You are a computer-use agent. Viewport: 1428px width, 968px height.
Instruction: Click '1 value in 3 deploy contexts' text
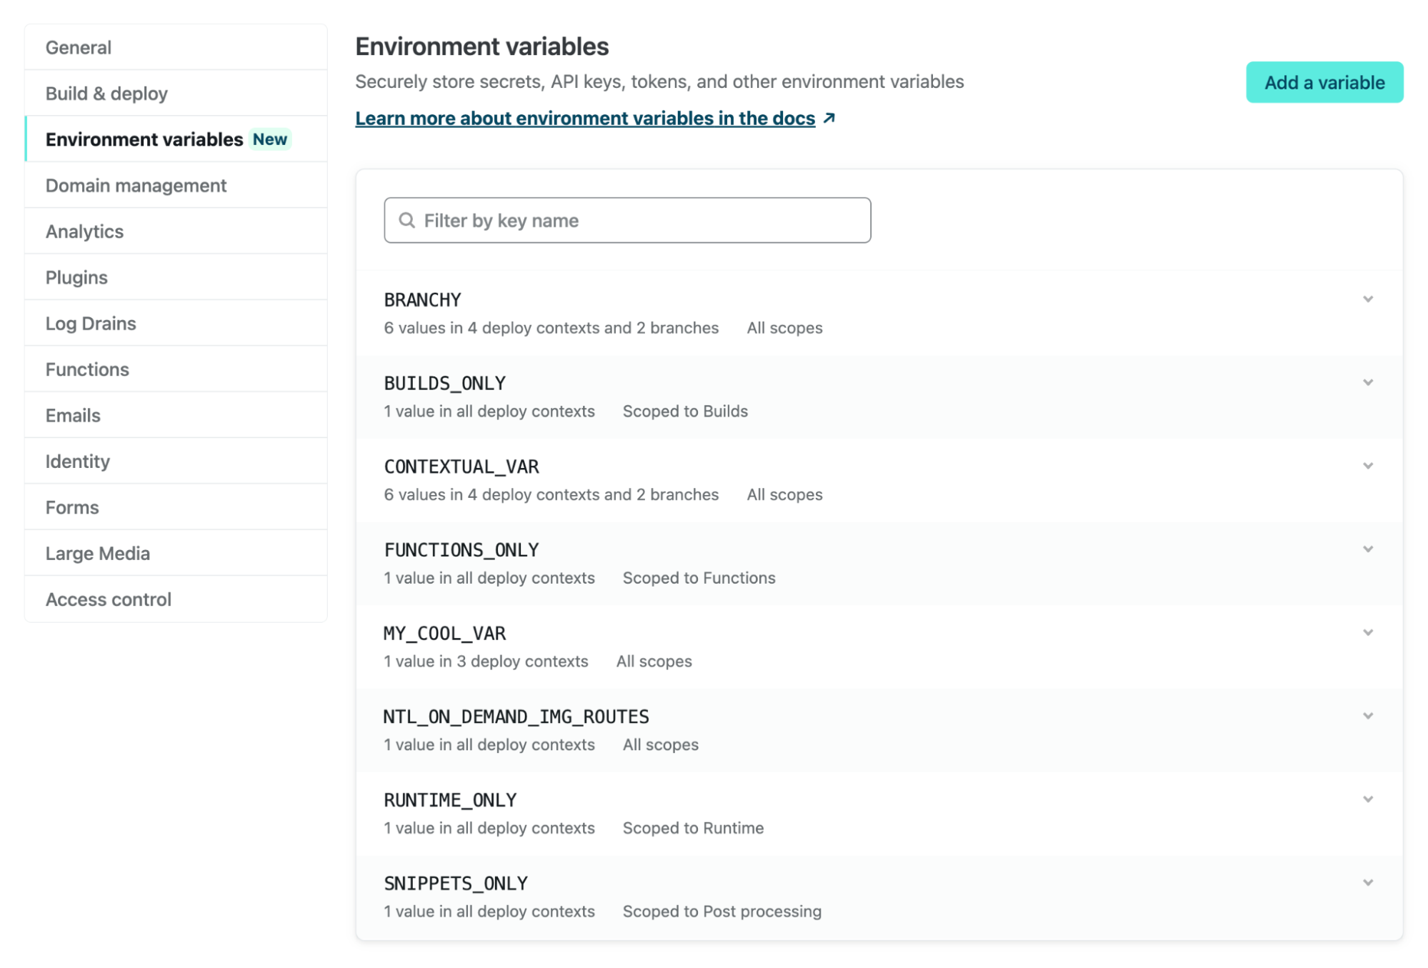pyautogui.click(x=486, y=662)
